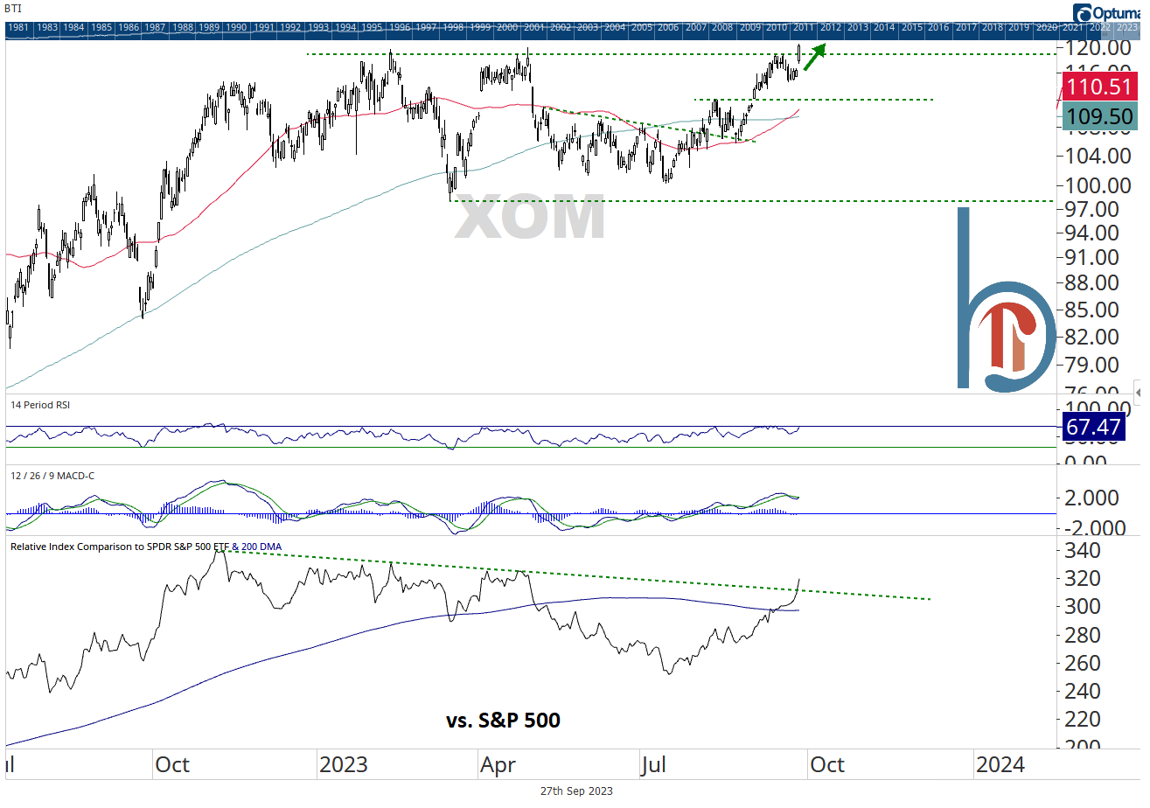Click the 260 relative index scale value
The height and width of the screenshot is (808, 1150).
click(1081, 663)
